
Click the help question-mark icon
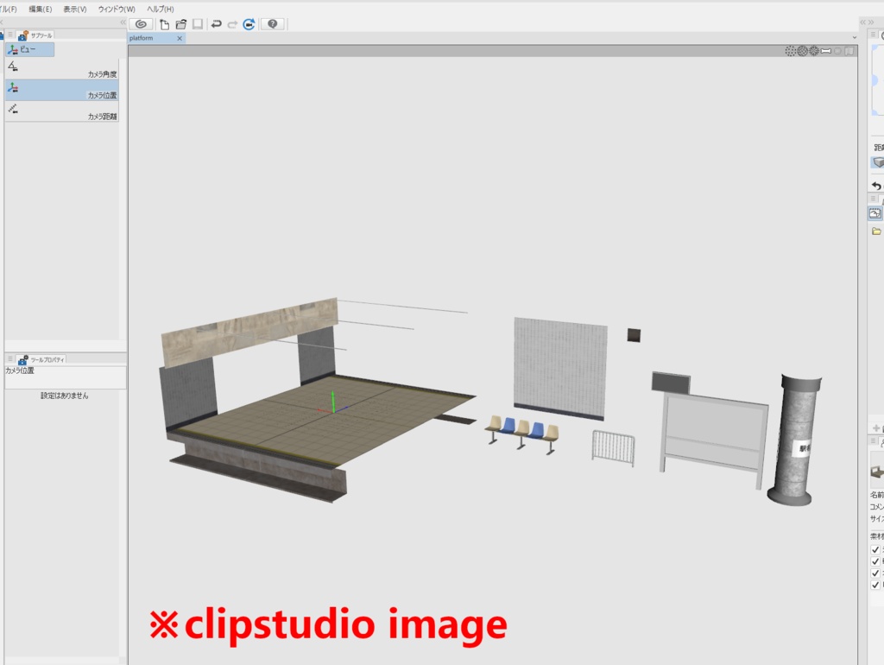[273, 23]
